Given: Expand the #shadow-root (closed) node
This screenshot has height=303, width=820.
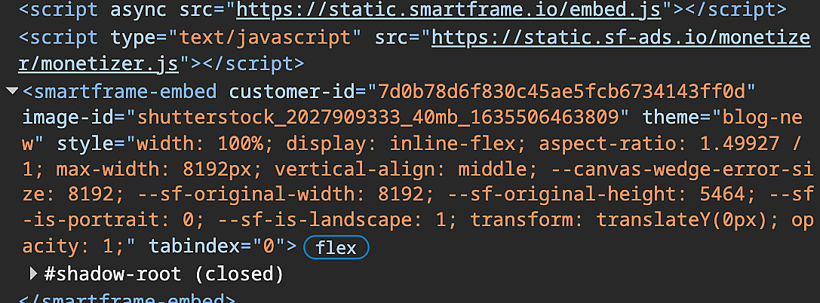Looking at the screenshot, I should [x=33, y=272].
